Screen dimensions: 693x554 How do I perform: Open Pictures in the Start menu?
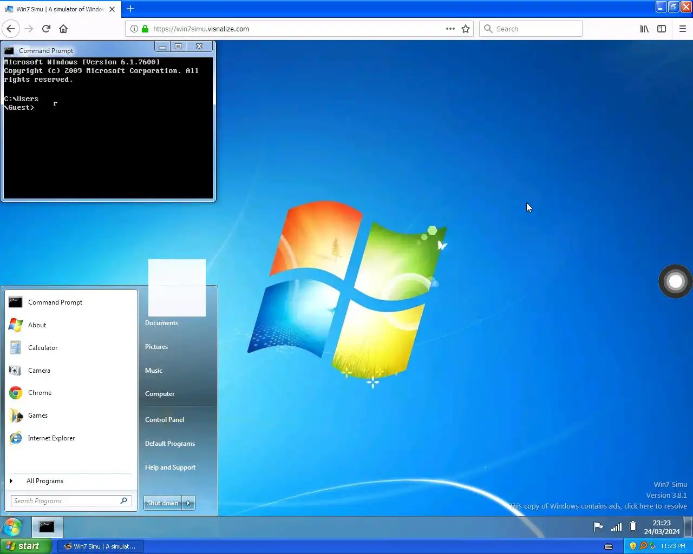tap(156, 347)
